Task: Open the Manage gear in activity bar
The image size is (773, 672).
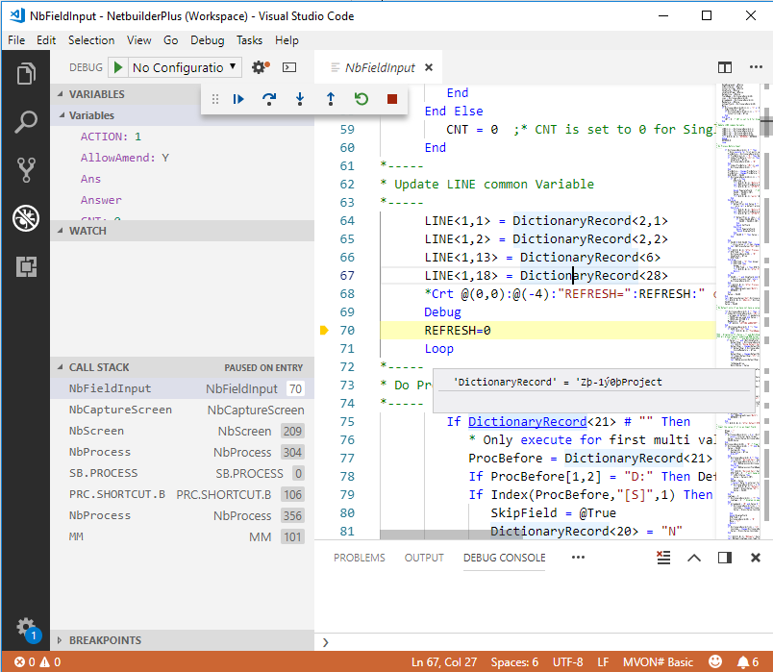Action: coord(26,628)
